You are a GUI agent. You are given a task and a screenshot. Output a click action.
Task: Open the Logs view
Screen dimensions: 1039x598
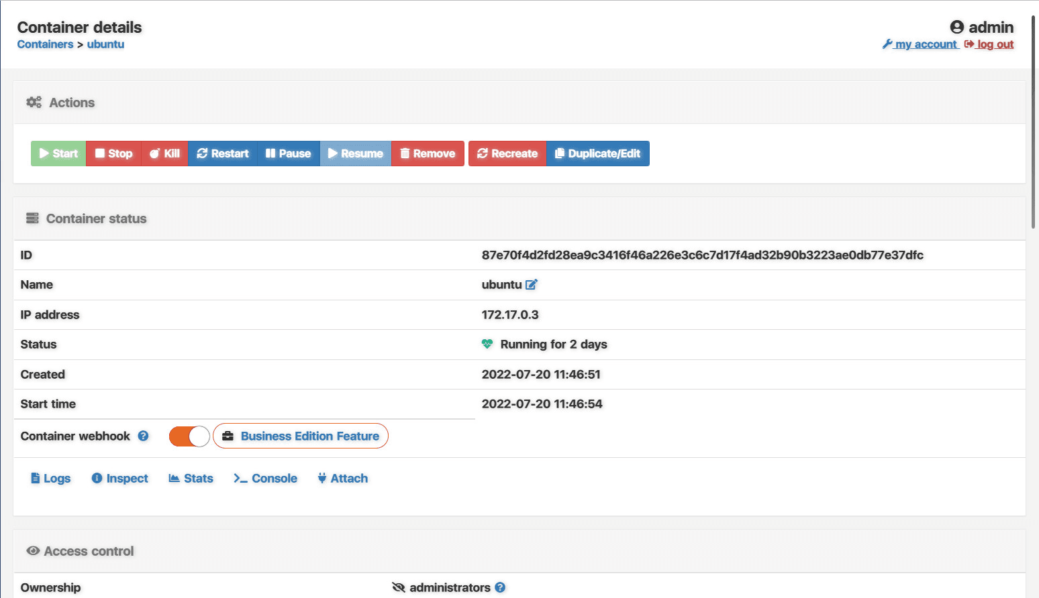coord(51,478)
